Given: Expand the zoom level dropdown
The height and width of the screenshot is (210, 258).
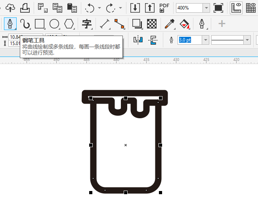Looking at the screenshot, I should click(206, 8).
